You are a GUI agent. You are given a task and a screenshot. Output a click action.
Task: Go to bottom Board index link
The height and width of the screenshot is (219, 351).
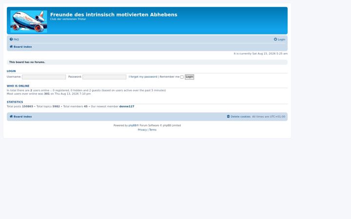(x=22, y=117)
